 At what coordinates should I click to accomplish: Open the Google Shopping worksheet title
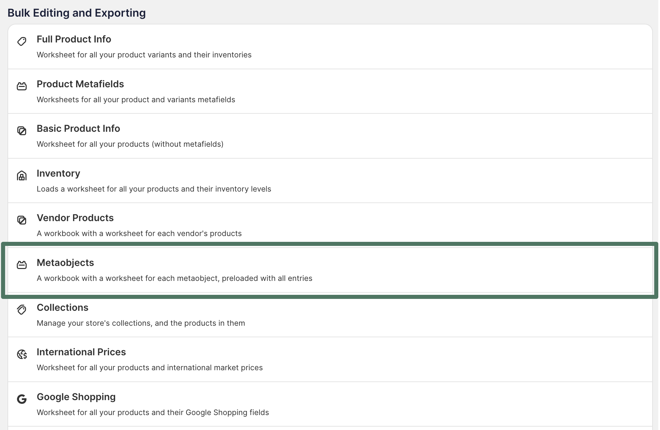tap(76, 397)
